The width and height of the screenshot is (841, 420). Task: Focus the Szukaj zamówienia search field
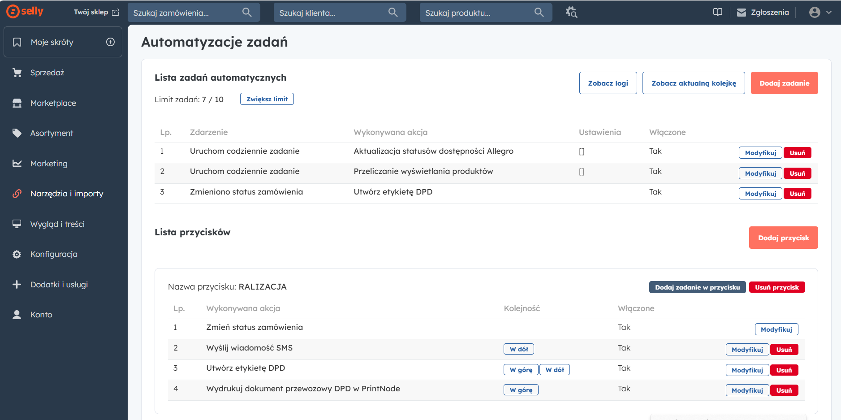[x=194, y=13]
